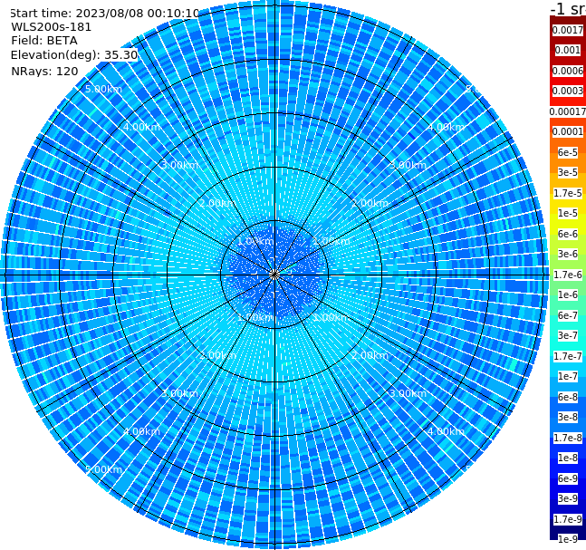Pick the northeast 3.00km ring label
Screen dimensions: 586x550
coord(408,165)
